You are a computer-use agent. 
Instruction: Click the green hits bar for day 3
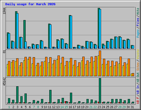coord(16,30)
